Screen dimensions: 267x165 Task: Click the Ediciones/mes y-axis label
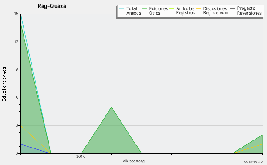(4, 84)
